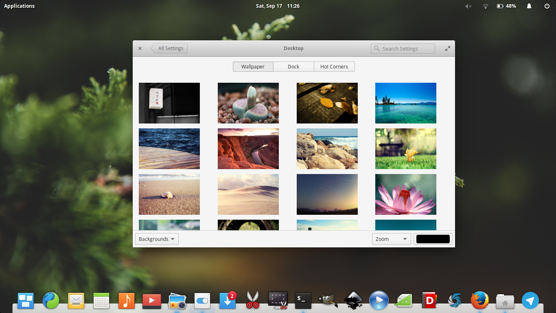Open the Calendar app

coord(101,300)
